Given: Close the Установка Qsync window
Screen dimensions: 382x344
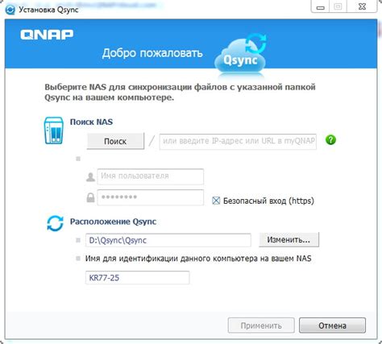Looking at the screenshot, I should point(362,6).
